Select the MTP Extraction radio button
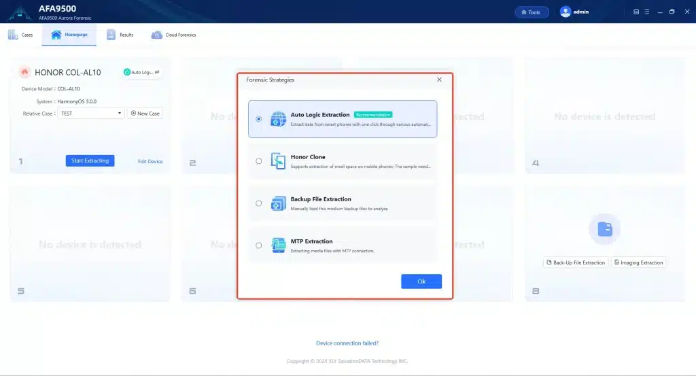696x376 pixels. 259,245
